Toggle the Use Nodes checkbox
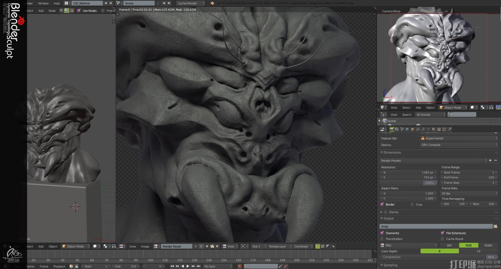The width and height of the screenshot is (501, 269). 79,11
